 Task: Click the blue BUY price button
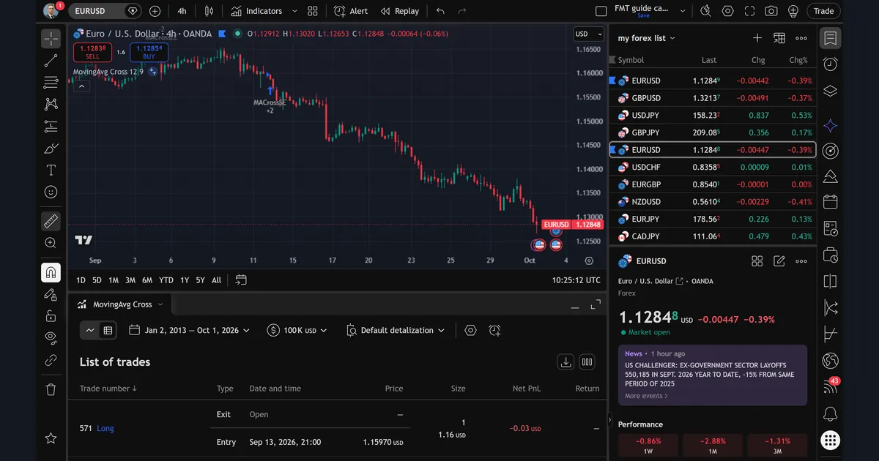tap(149, 52)
